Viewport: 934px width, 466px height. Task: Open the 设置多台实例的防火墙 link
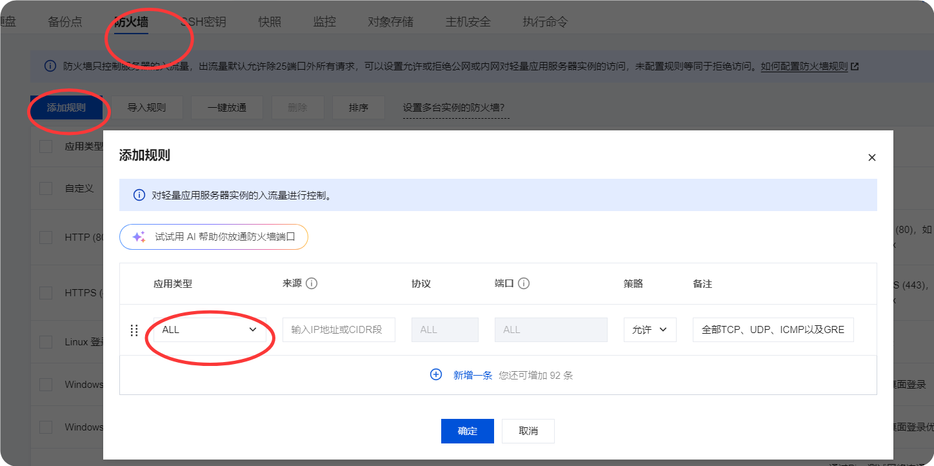click(x=455, y=107)
